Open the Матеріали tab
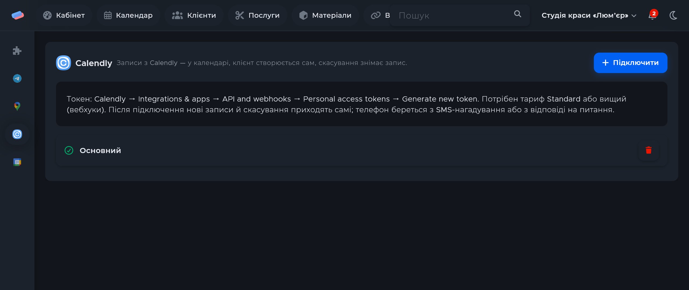This screenshot has width=689, height=290. (325, 15)
